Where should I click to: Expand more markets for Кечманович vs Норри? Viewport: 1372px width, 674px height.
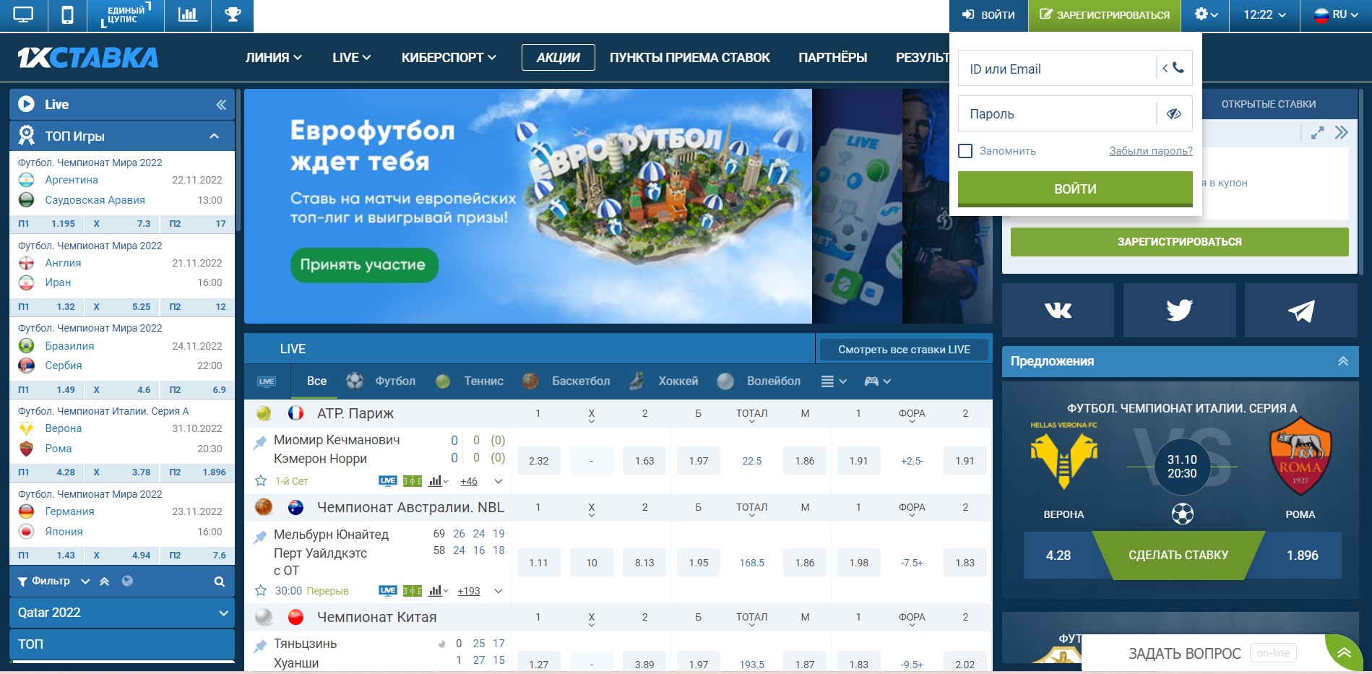[x=499, y=481]
